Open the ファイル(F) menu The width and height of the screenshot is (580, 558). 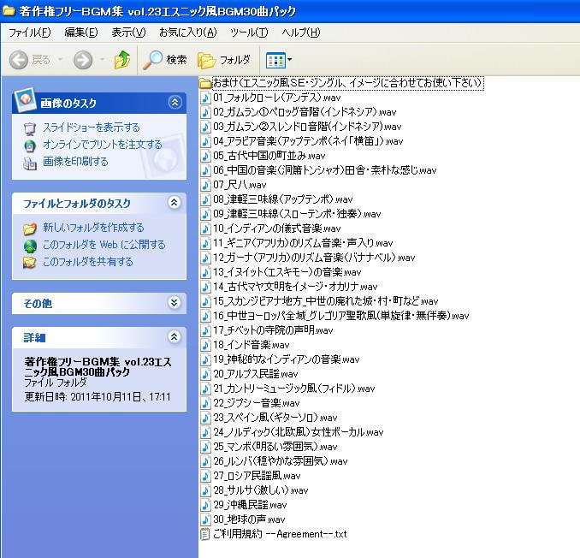[x=30, y=33]
